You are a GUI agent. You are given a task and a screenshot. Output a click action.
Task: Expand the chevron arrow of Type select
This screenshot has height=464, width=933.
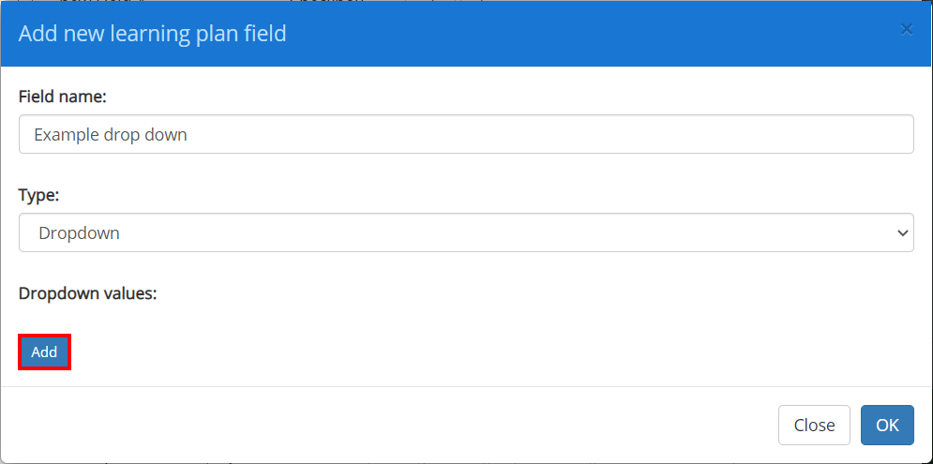[x=903, y=233]
